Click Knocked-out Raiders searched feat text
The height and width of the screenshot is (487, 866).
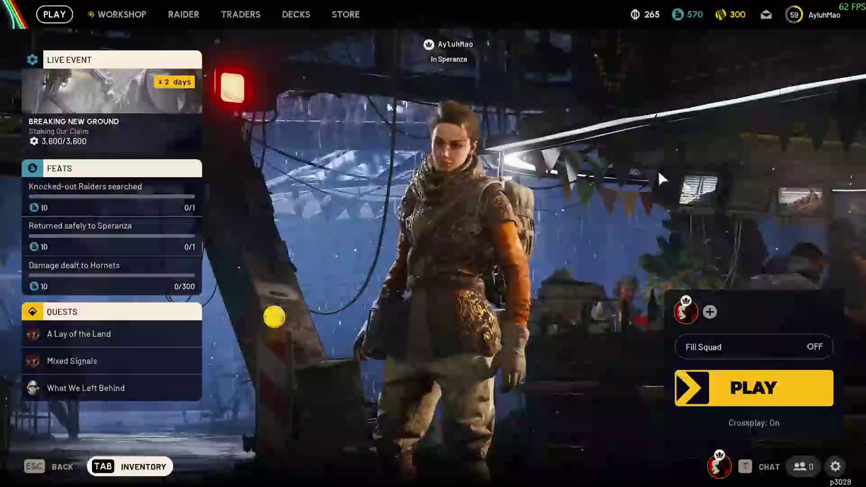coord(85,187)
